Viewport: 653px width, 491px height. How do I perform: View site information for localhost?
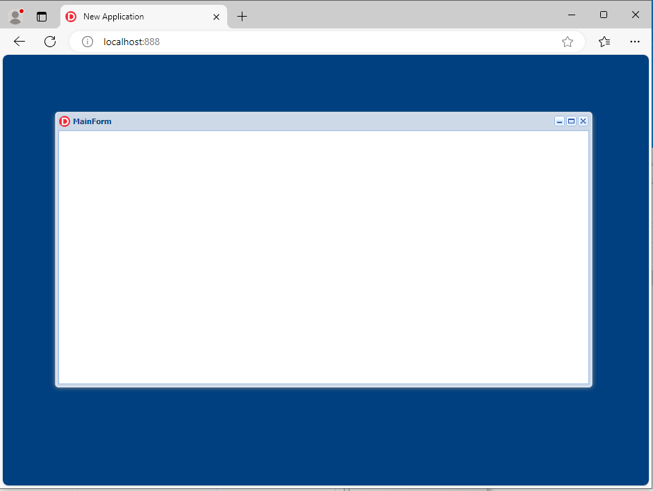click(88, 42)
